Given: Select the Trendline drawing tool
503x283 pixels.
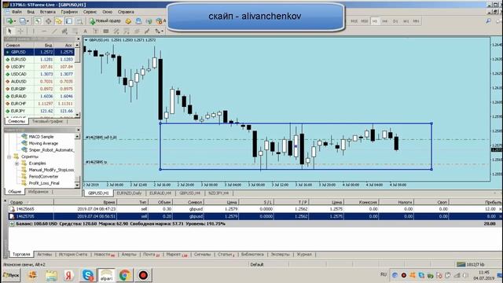Looking at the screenshot, I should tap(54, 31).
